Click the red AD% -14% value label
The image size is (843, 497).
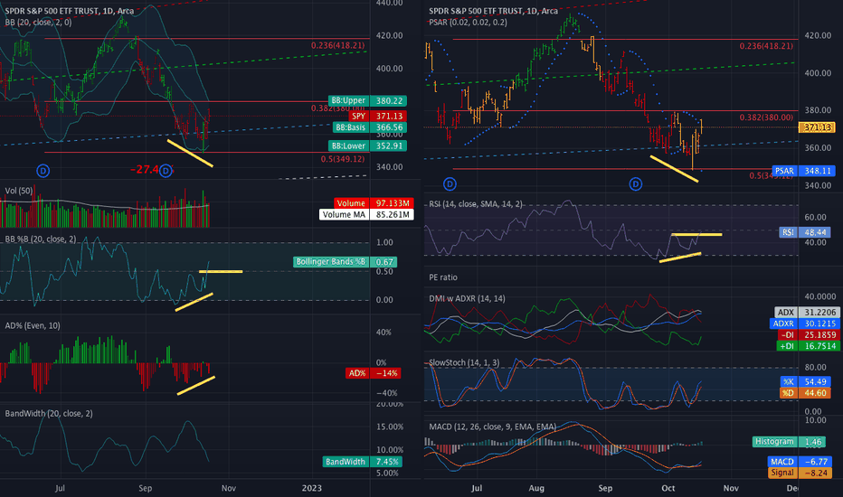[374, 373]
